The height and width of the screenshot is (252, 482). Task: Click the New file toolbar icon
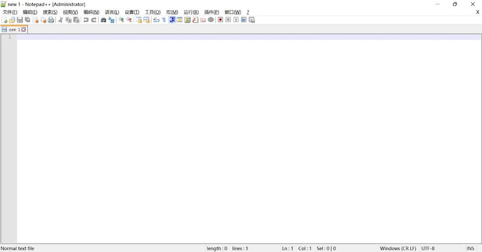(x=5, y=20)
